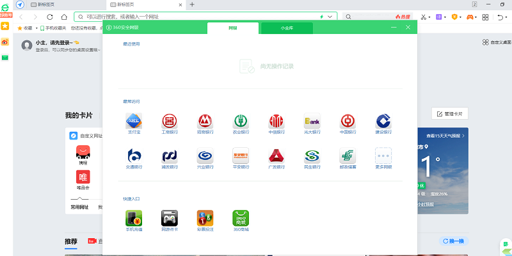Open the 广发银行 bank icon

click(x=276, y=156)
